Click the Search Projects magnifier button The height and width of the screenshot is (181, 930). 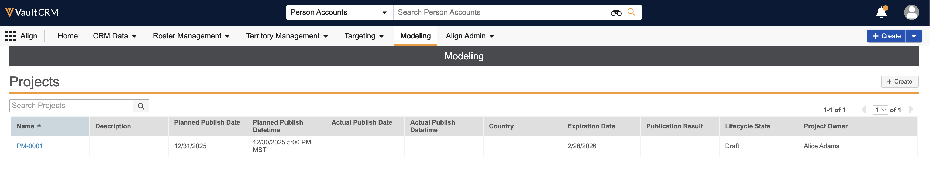[141, 106]
